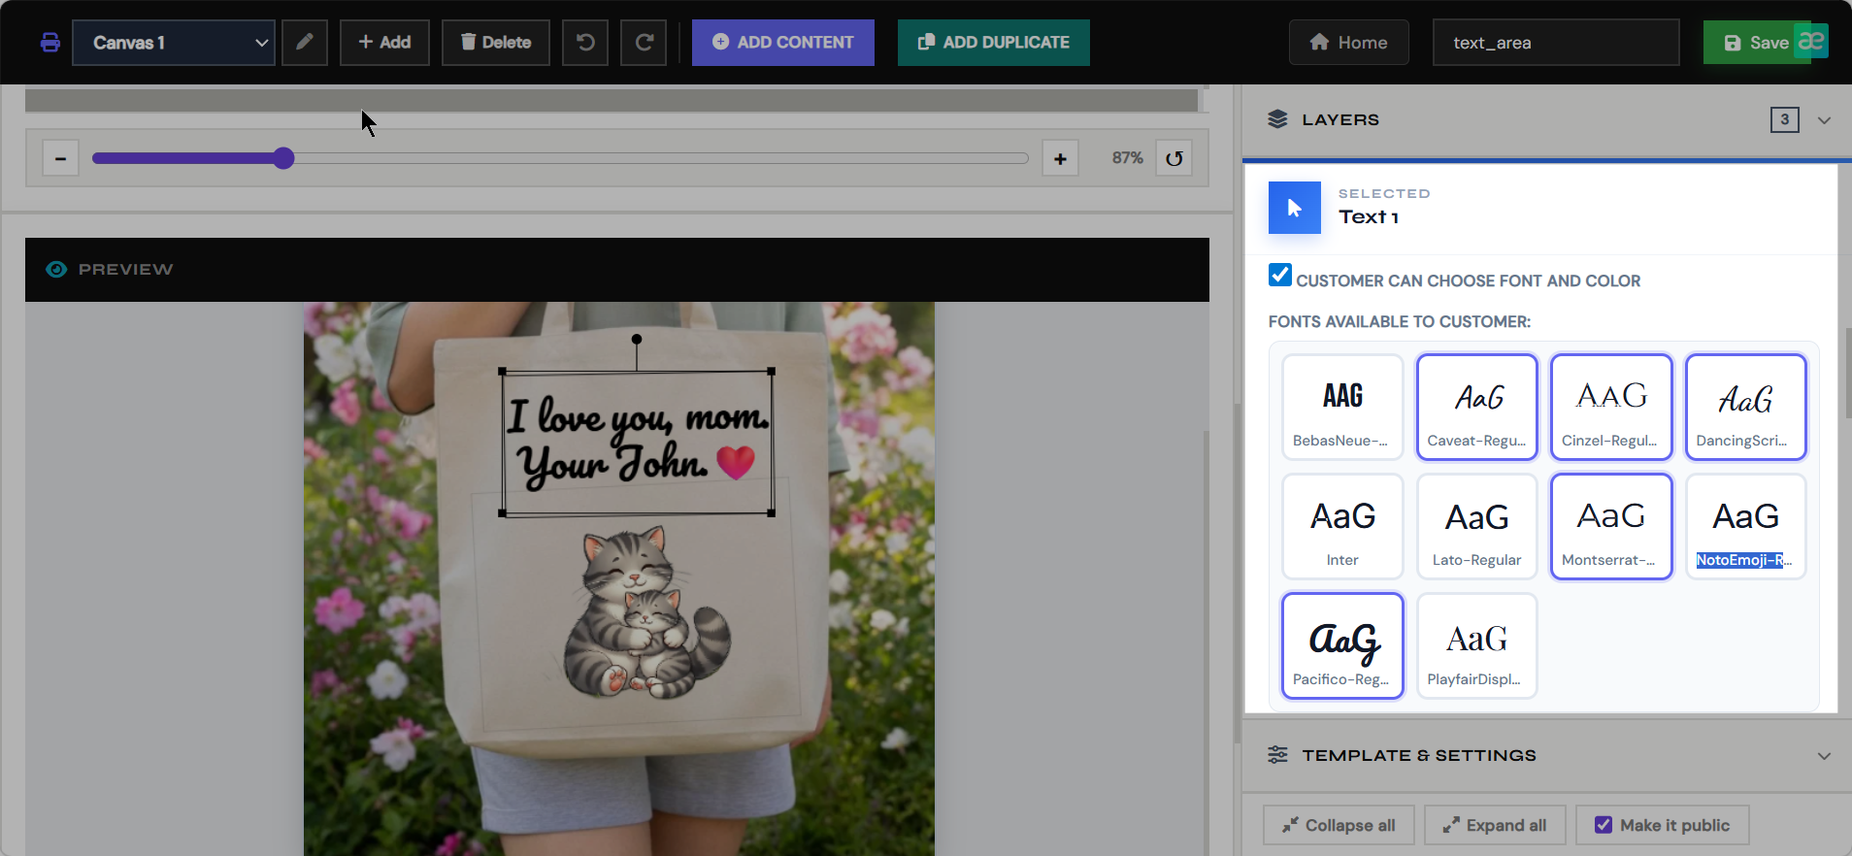The height and width of the screenshot is (856, 1852).
Task: Collapse the LAYERS panel chevron
Action: click(1824, 120)
